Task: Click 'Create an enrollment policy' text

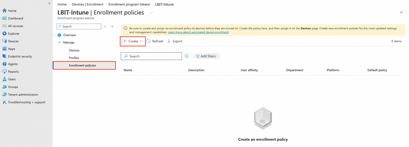Action: point(263,139)
